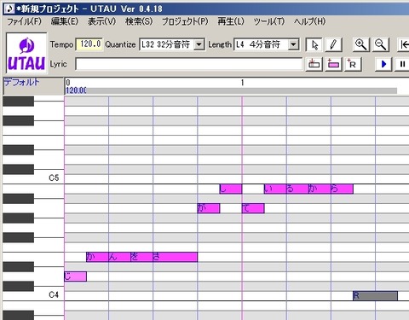
Task: Select the て note
Action: coord(253,208)
